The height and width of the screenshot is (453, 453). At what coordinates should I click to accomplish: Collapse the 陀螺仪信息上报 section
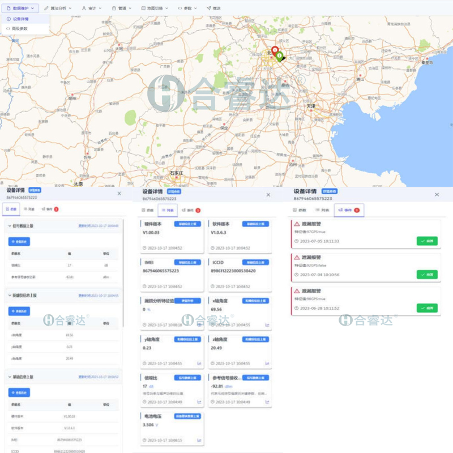click(9, 296)
